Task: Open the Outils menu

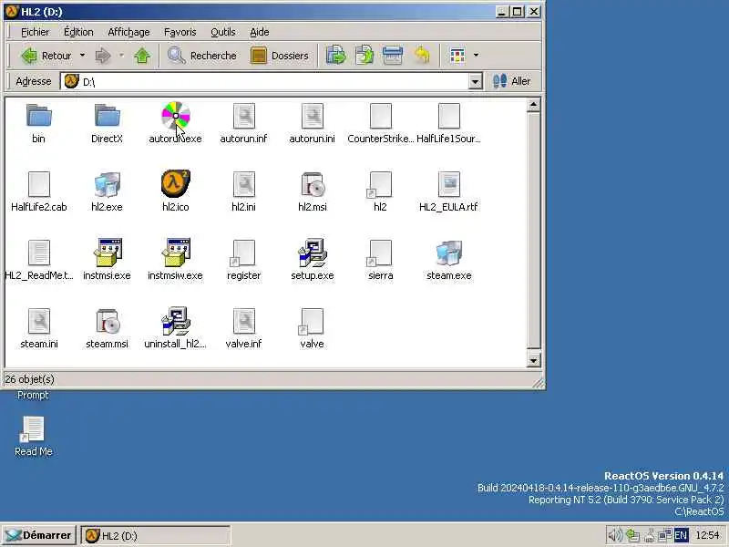Action: pos(222,32)
